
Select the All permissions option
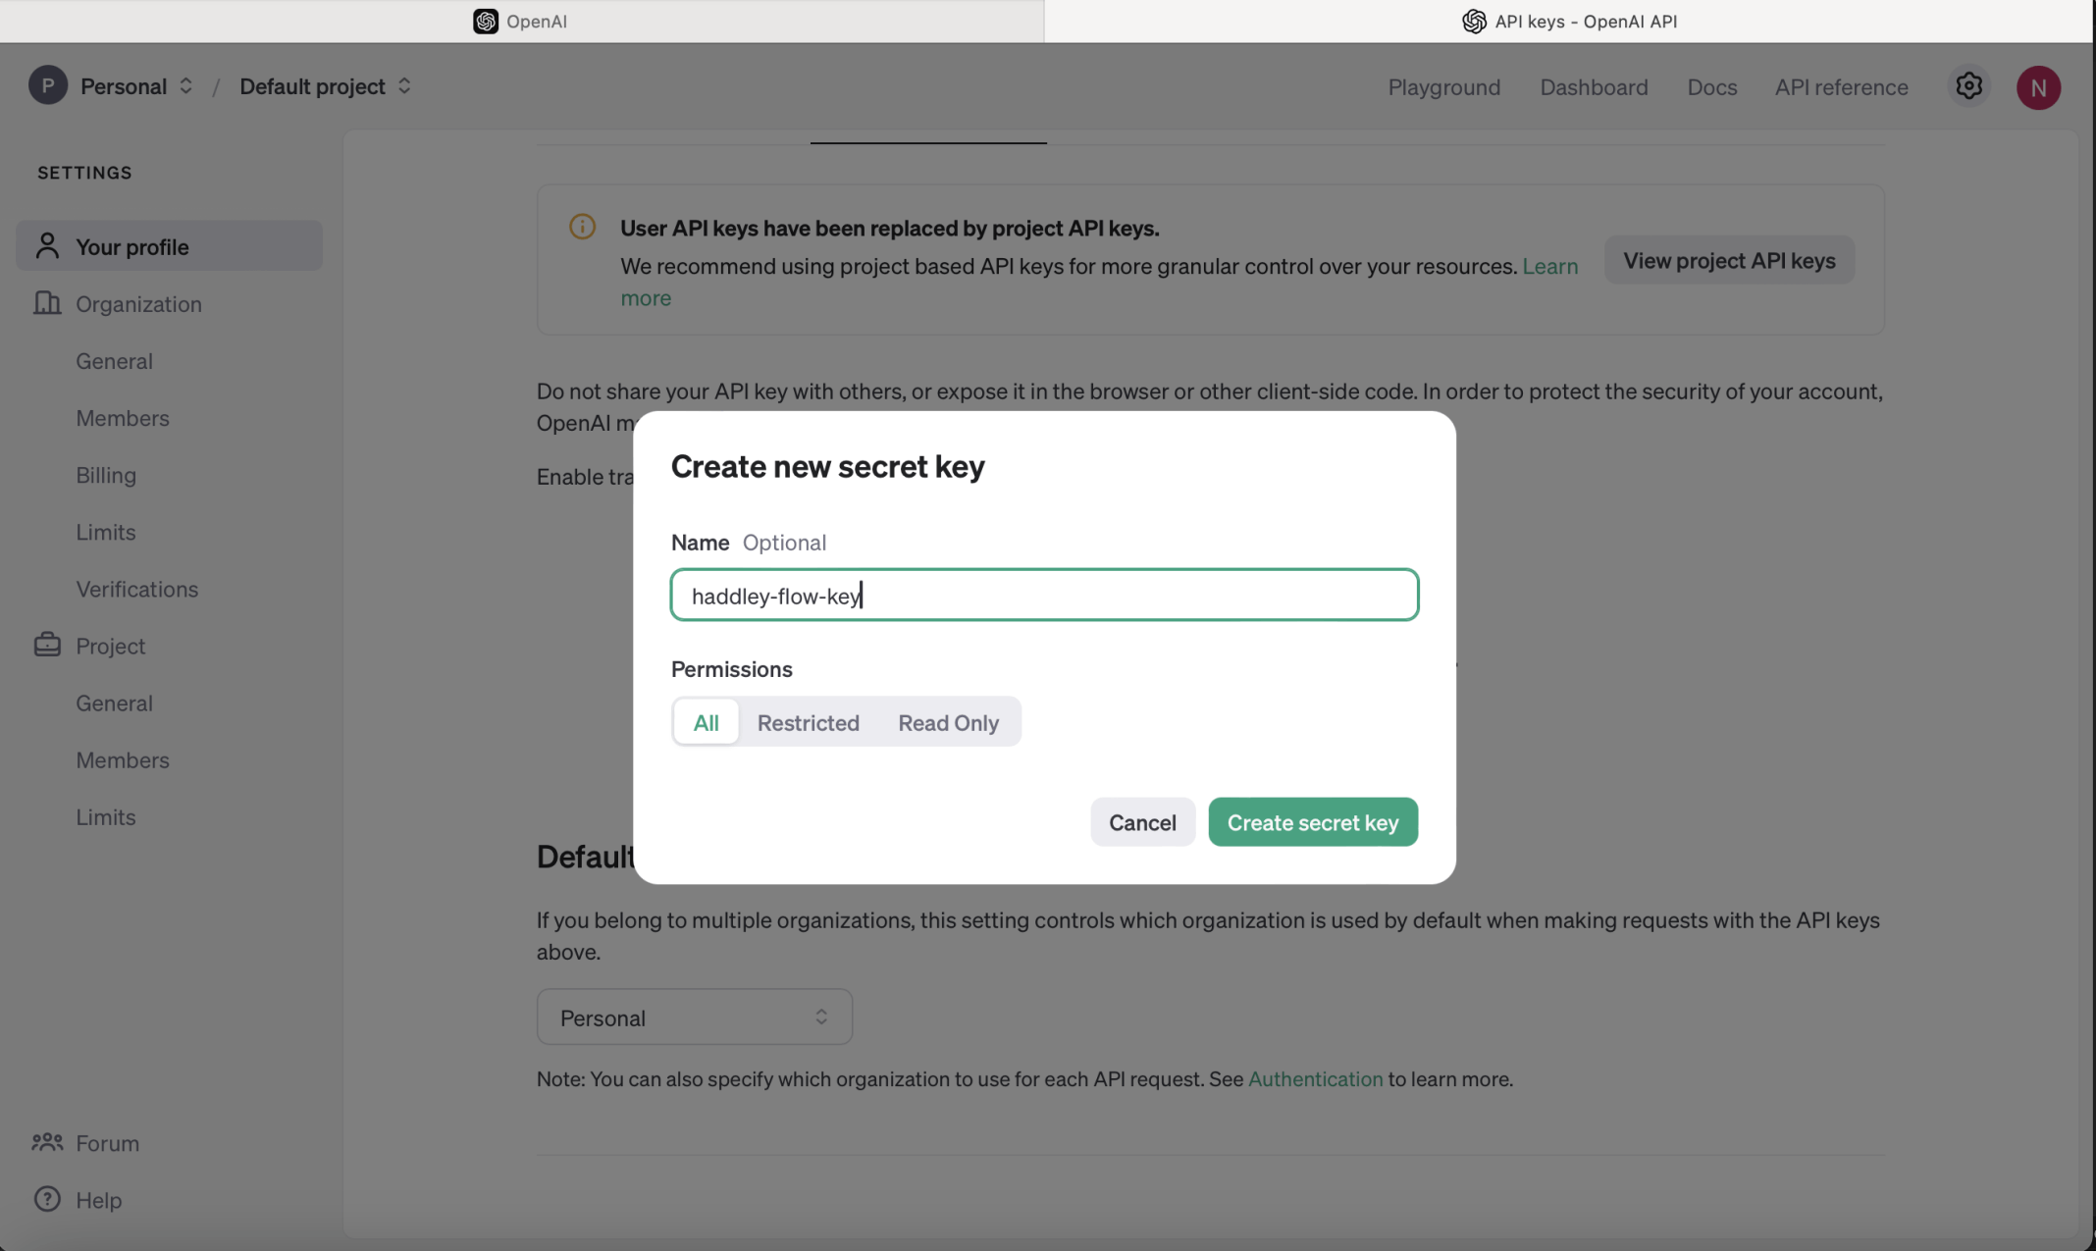[706, 722]
